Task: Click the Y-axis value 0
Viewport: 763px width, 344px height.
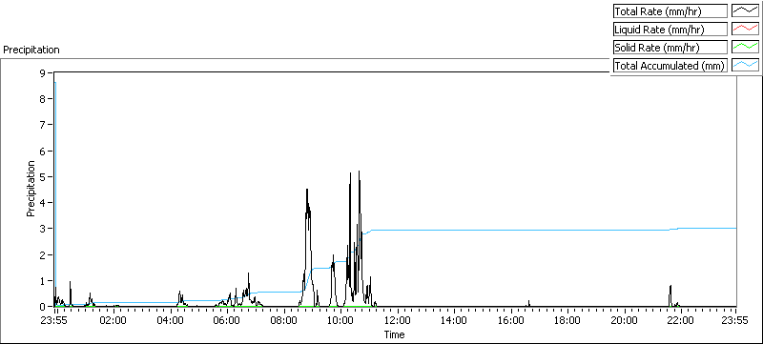Action: click(x=43, y=307)
